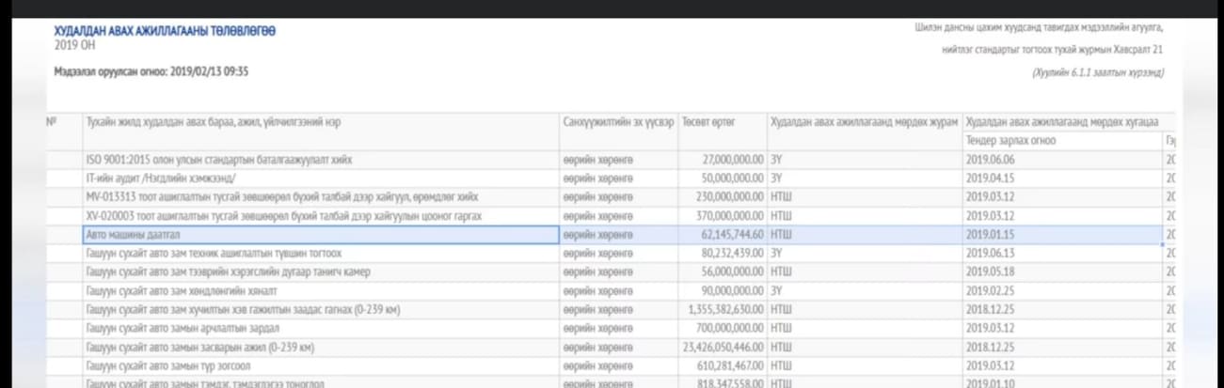Select the 23,426,050,446.00 budget amount
Viewport: 1224px width, 388px height.
(x=723, y=347)
